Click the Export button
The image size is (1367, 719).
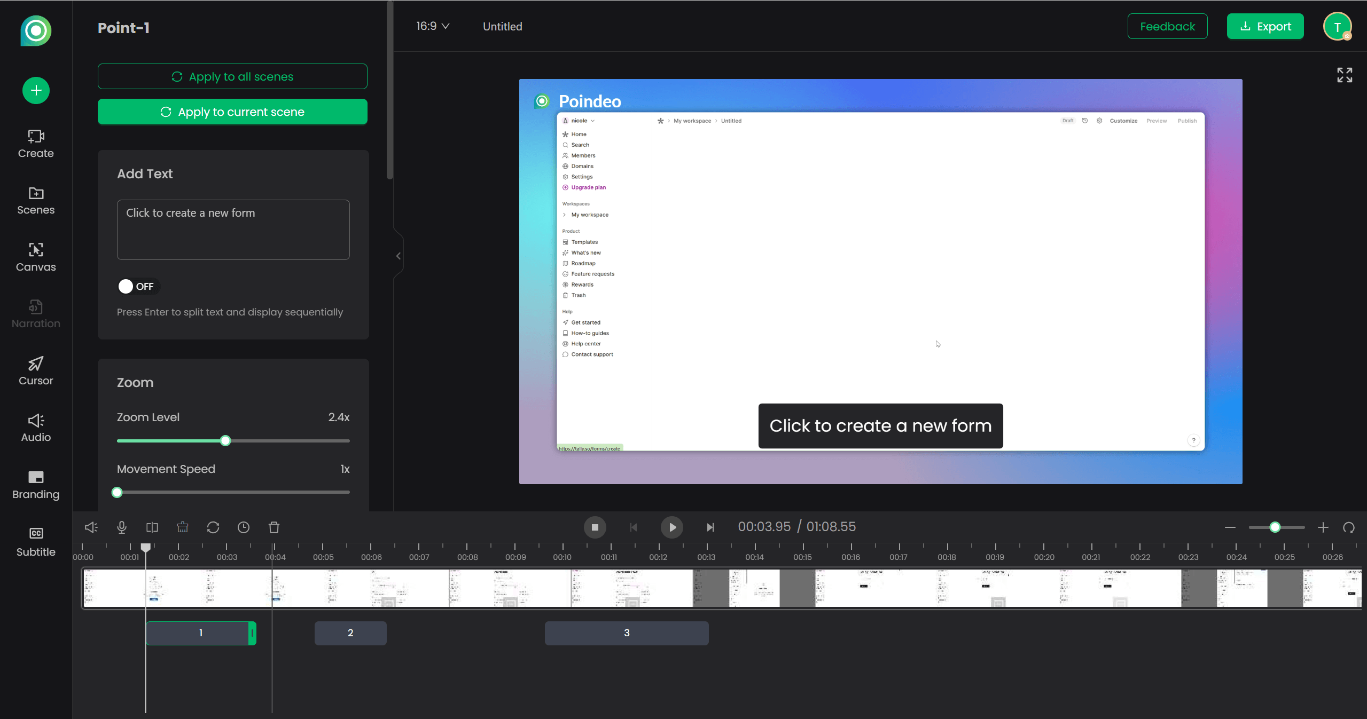click(x=1264, y=26)
